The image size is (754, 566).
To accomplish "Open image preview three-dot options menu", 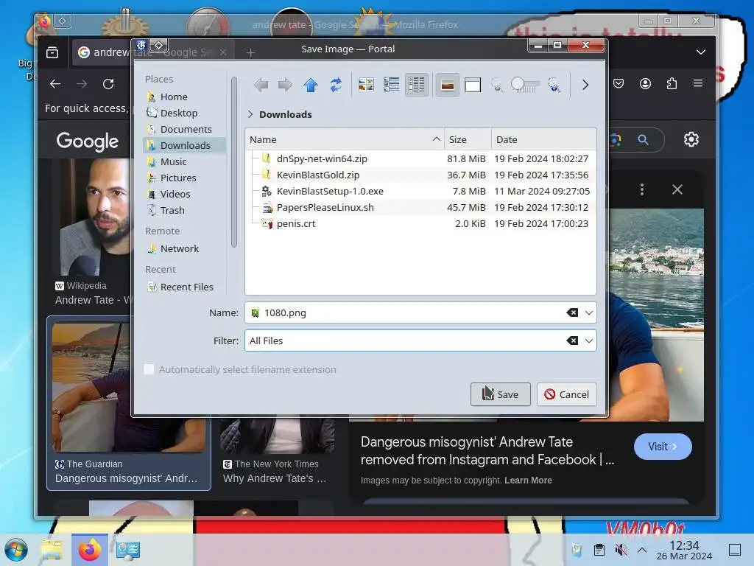I will 642,189.
